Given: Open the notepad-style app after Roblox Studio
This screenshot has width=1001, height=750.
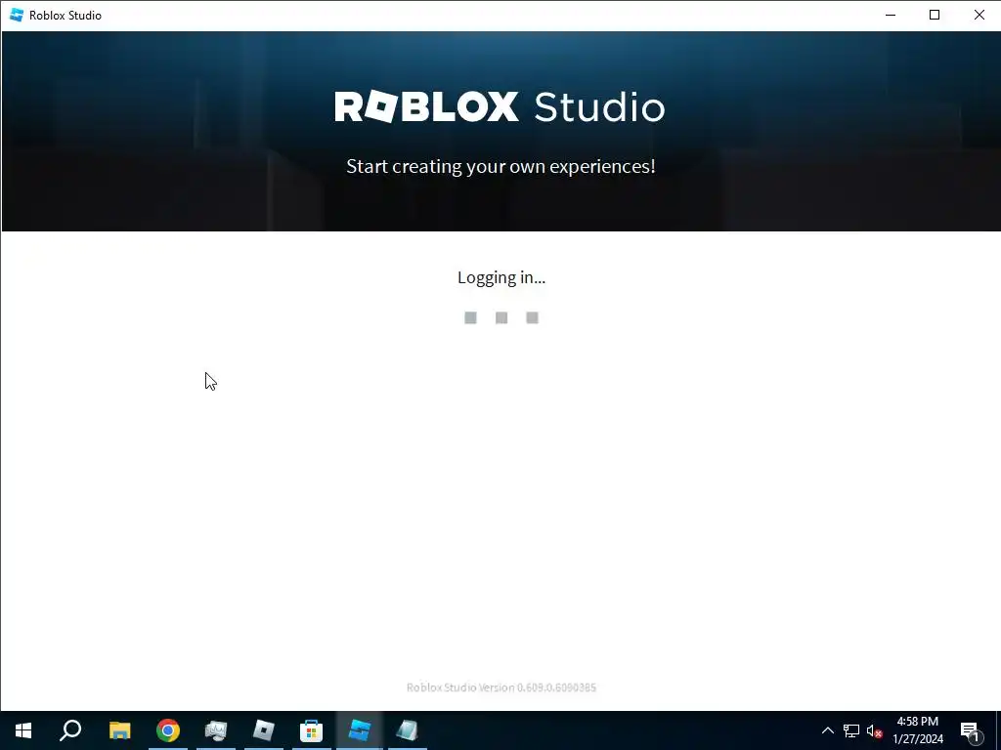Looking at the screenshot, I should click(x=408, y=730).
